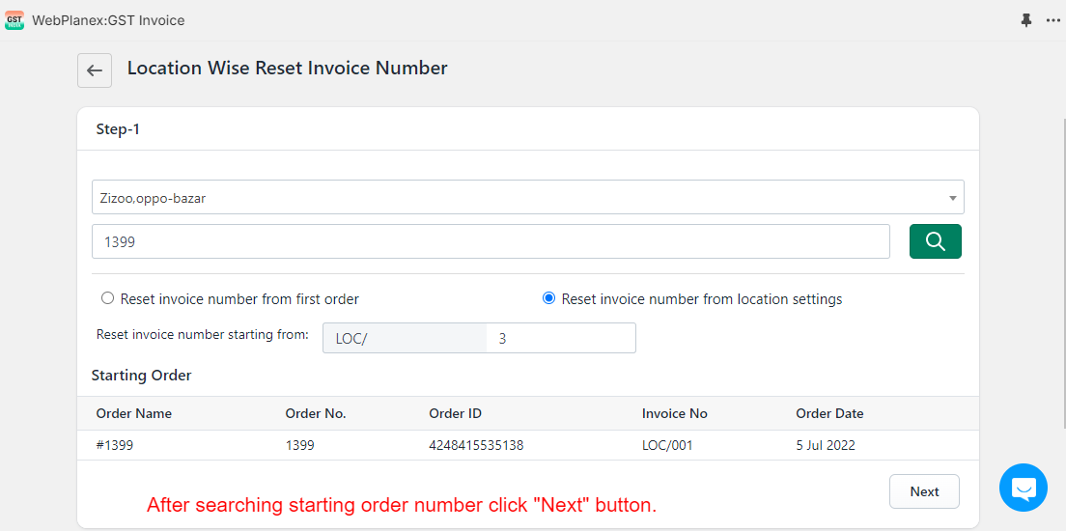Click the green search magnifier button
The image size is (1066, 531).
click(936, 241)
